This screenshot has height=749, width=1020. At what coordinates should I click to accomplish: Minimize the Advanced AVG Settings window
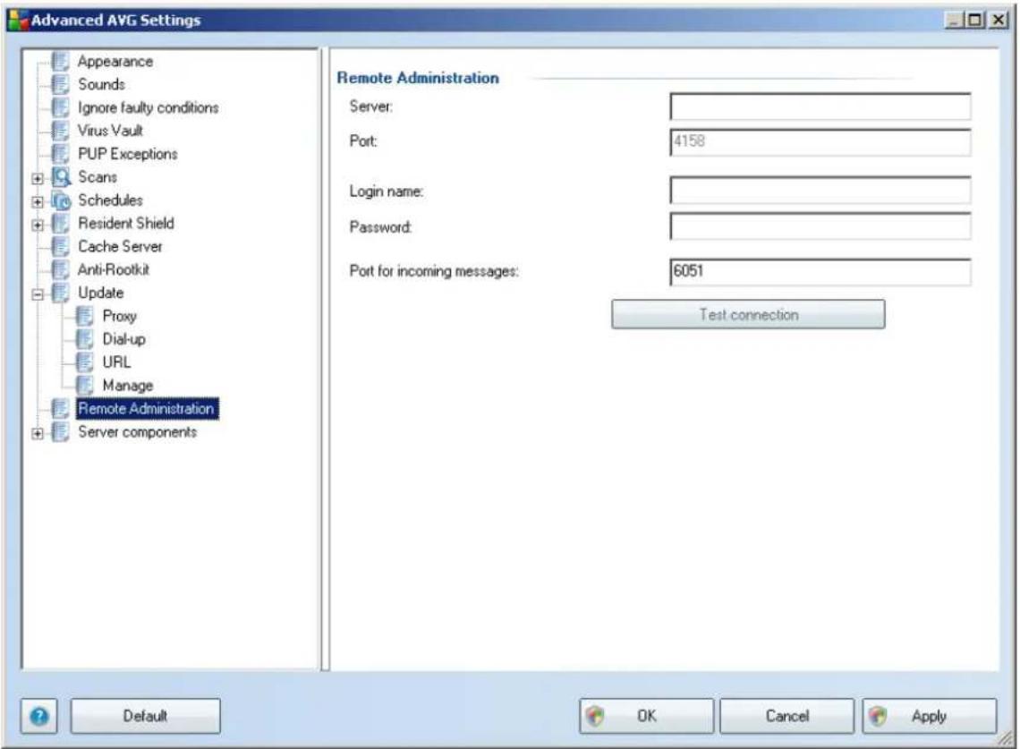coord(955,21)
